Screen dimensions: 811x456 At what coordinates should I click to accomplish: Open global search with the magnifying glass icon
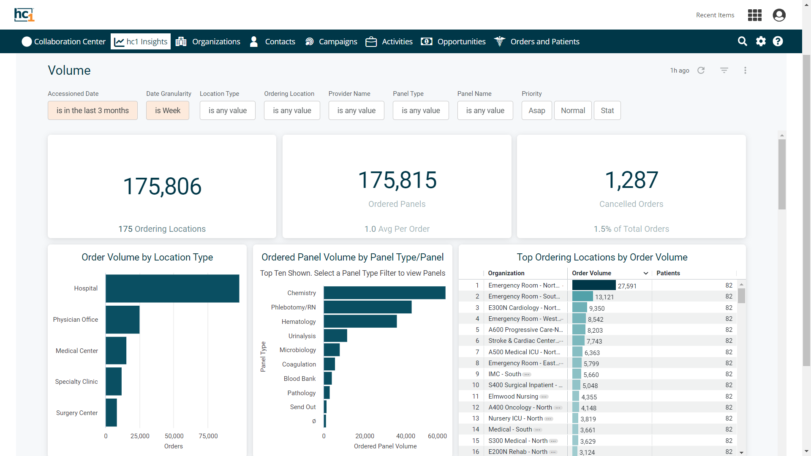tap(743, 41)
